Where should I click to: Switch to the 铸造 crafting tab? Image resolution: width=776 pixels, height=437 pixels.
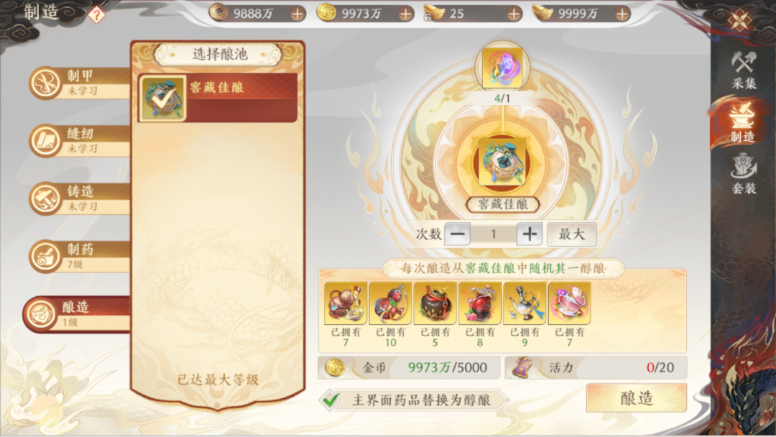(x=79, y=198)
